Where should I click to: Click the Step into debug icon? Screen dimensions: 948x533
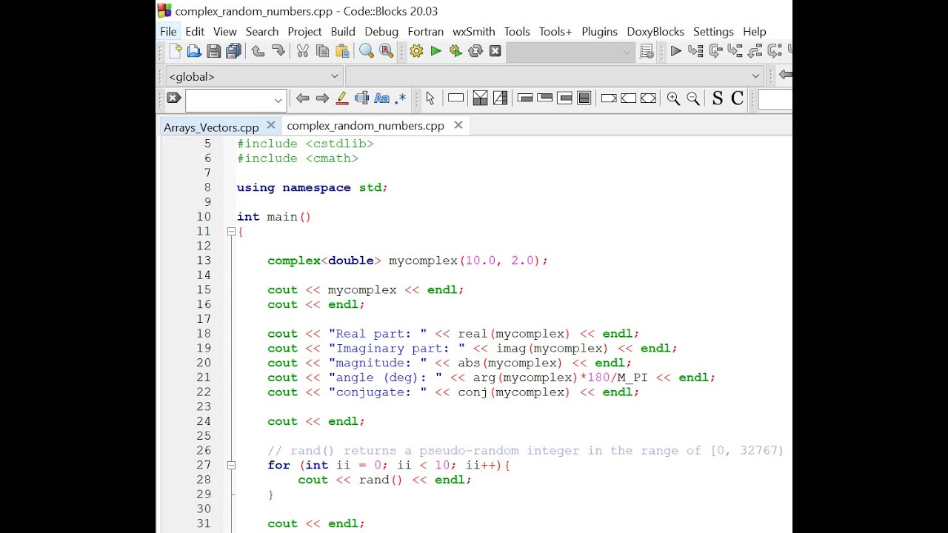coord(735,51)
